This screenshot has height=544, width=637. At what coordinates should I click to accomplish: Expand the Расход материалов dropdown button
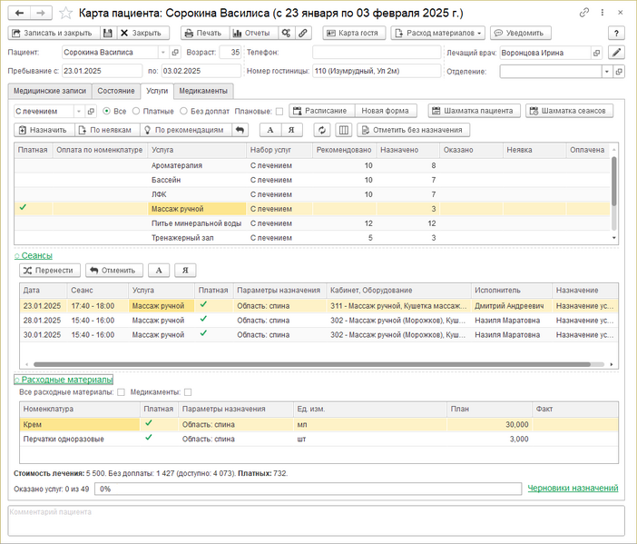(x=438, y=33)
